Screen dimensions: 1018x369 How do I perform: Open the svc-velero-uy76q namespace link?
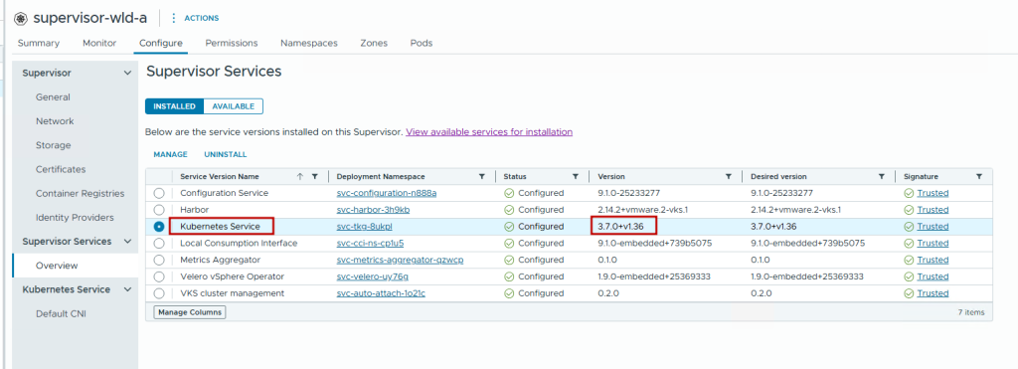[372, 277]
